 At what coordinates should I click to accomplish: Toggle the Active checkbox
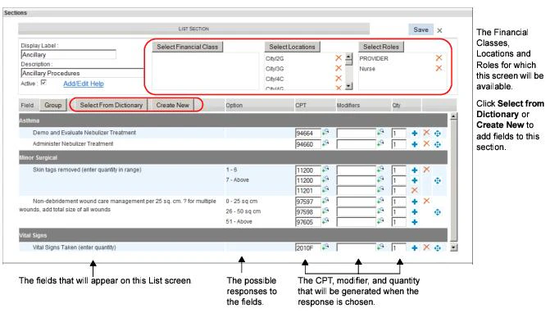pos(43,83)
